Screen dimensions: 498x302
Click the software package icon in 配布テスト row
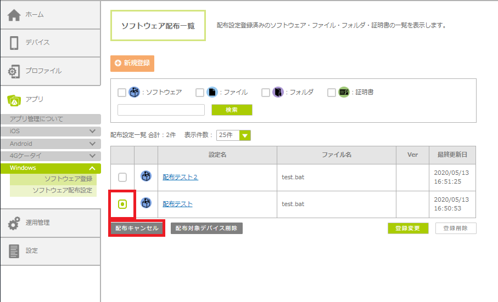146,204
